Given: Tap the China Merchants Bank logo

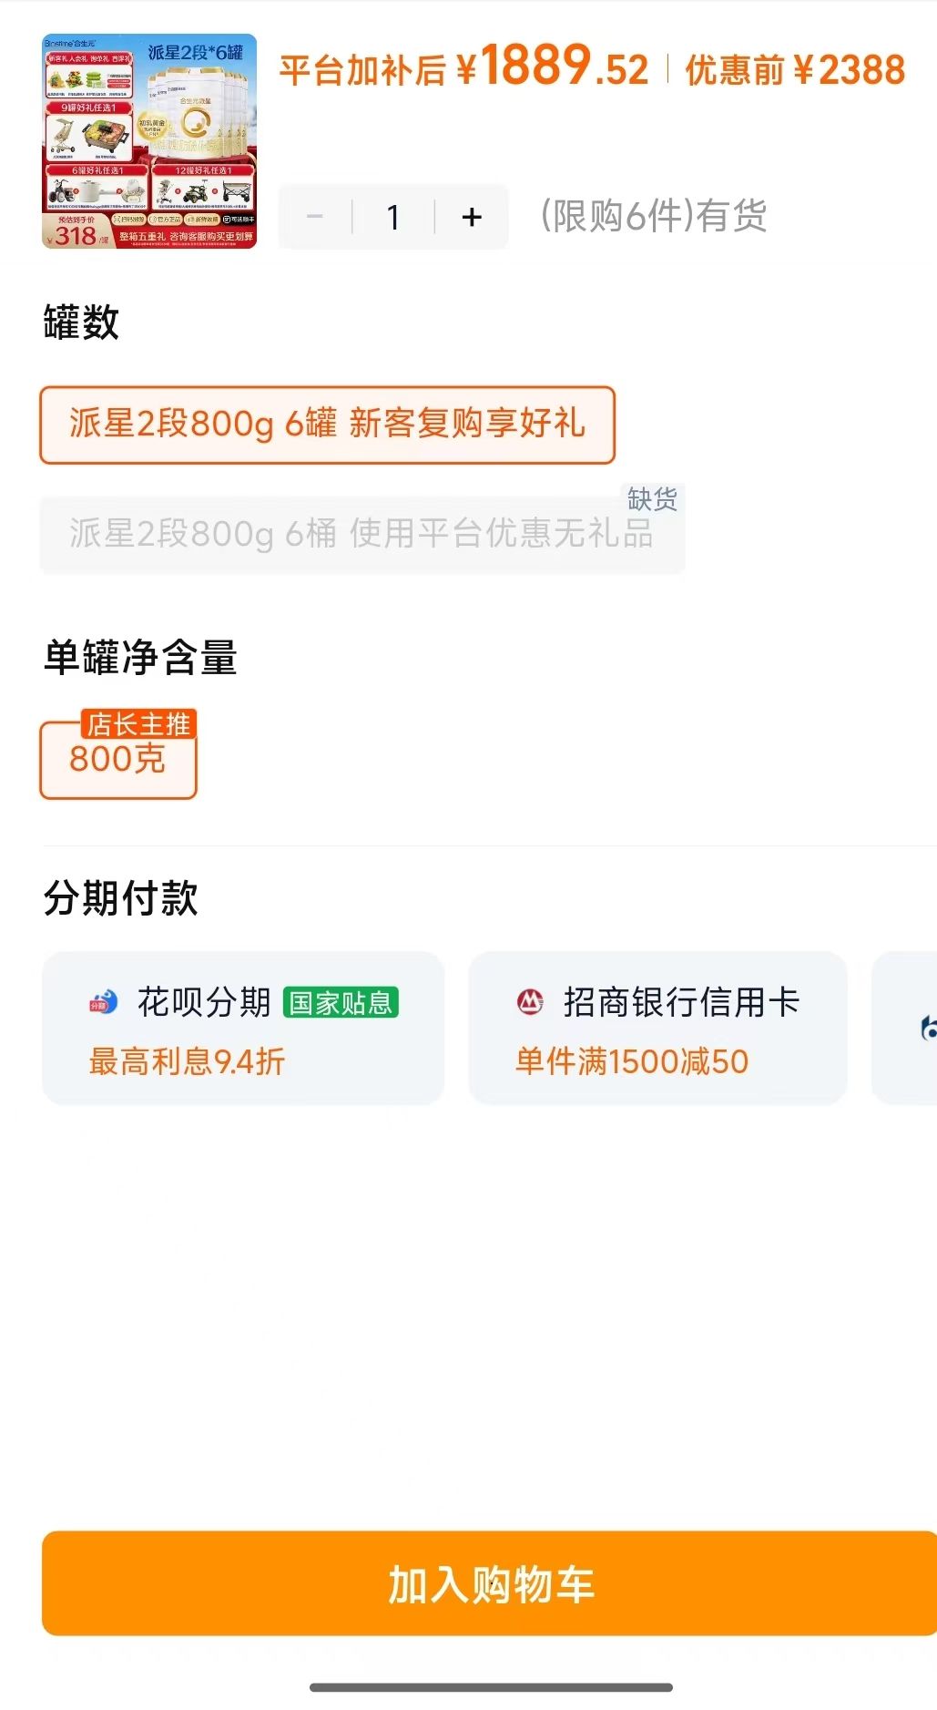Looking at the screenshot, I should tap(530, 1002).
